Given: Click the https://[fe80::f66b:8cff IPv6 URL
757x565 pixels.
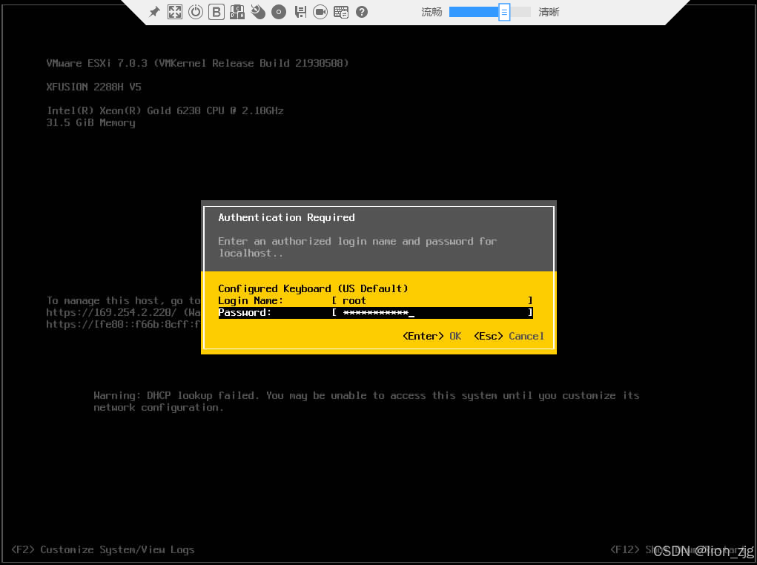Looking at the screenshot, I should pos(123,324).
